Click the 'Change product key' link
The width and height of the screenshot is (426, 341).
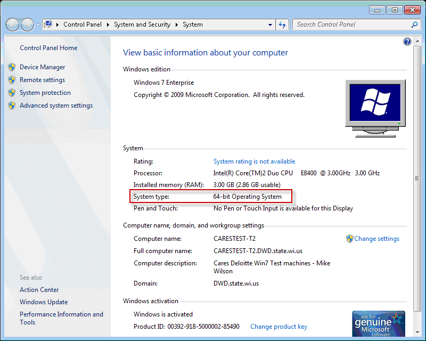coord(278,327)
